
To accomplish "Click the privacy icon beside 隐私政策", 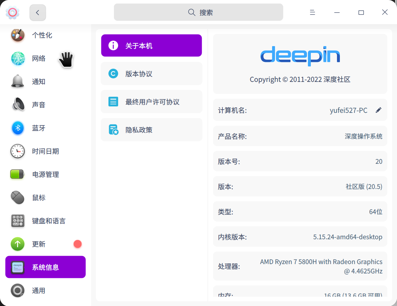I will 113,130.
